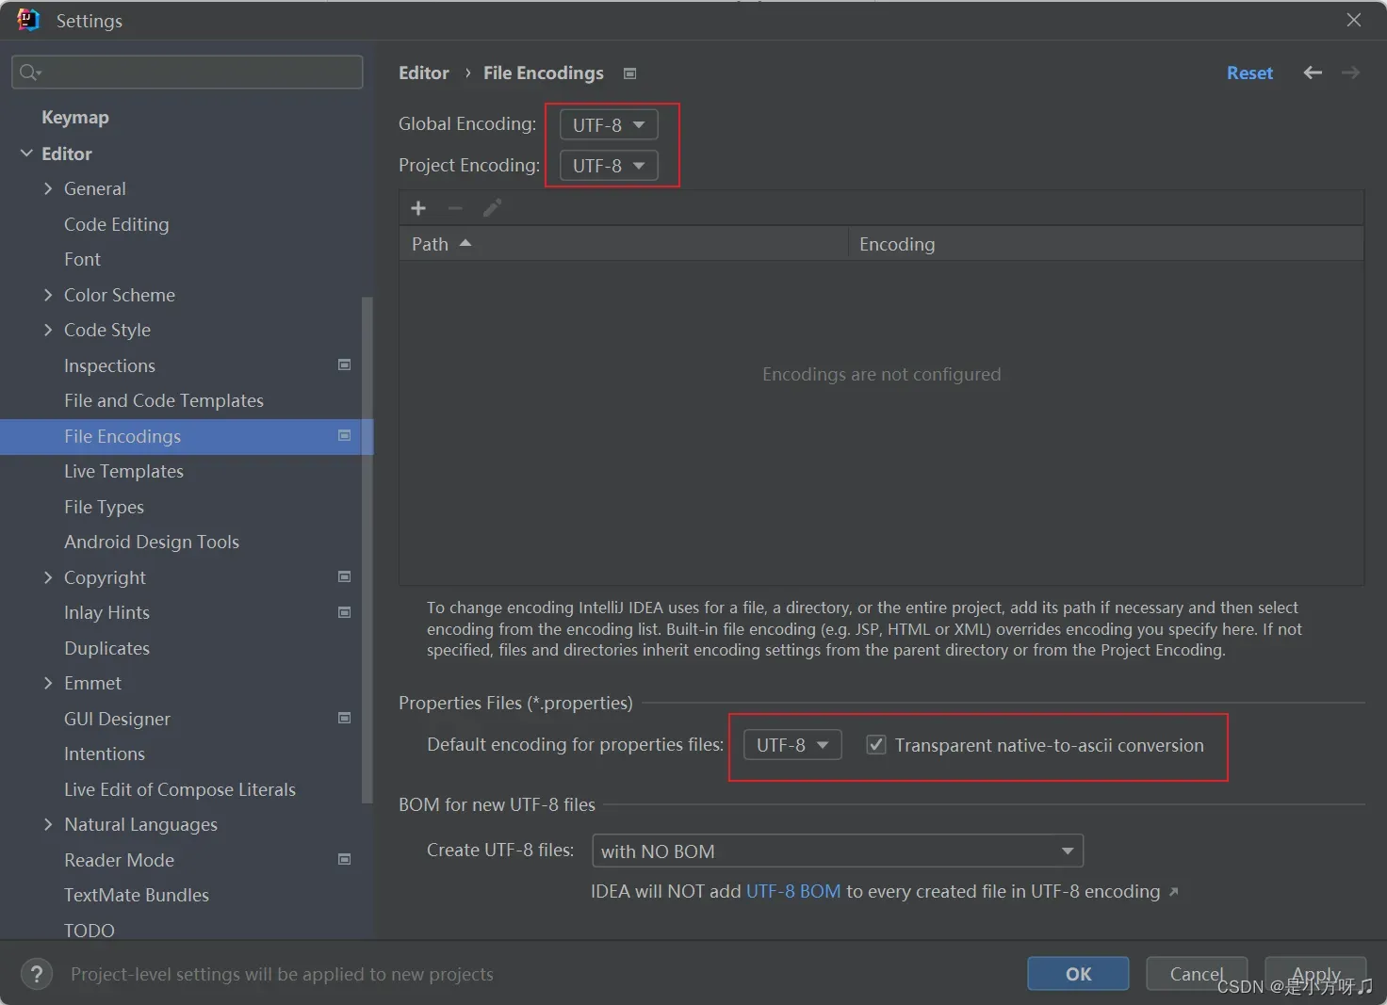1387x1005 pixels.
Task: Click the settings tree vertical scrollbar
Action: [367, 551]
